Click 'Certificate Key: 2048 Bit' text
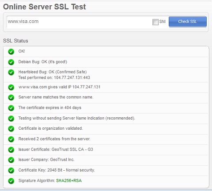The width and height of the screenshot is (212, 191). point(40,170)
